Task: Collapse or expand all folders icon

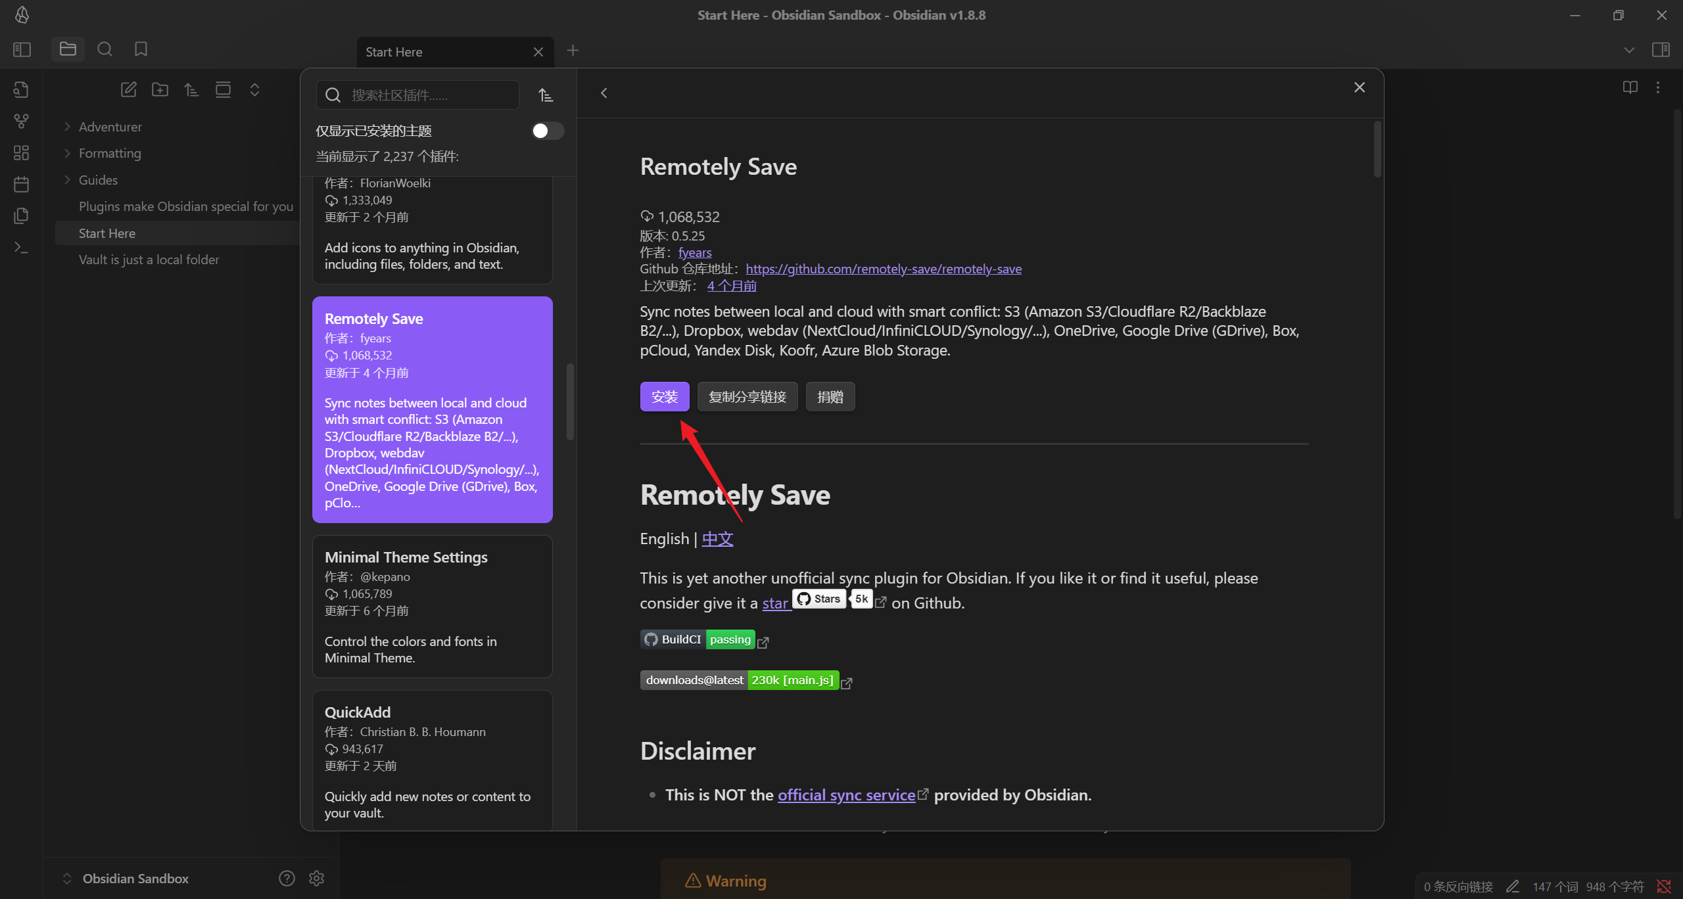Action: coord(254,89)
